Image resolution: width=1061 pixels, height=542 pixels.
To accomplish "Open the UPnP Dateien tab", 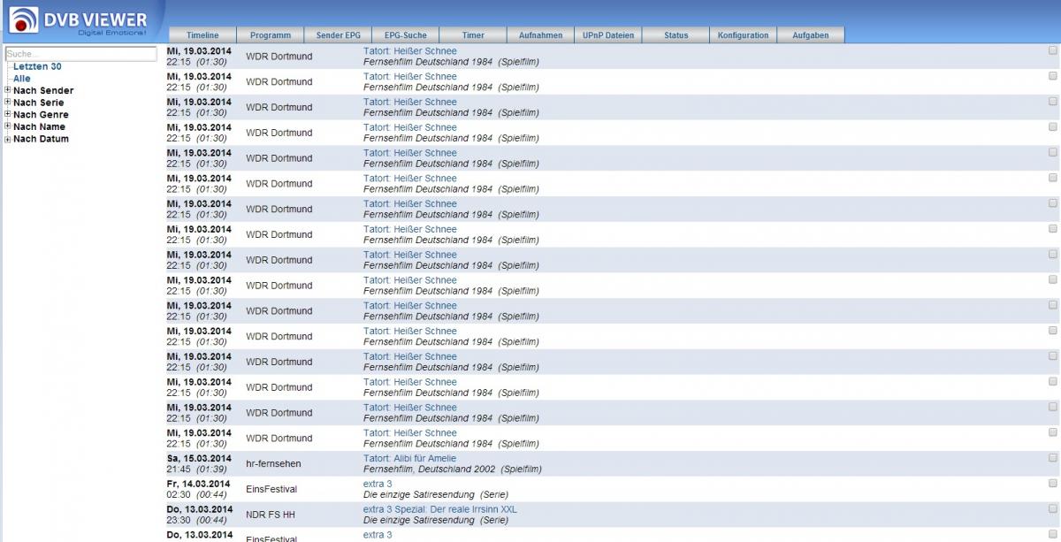I will [x=608, y=35].
